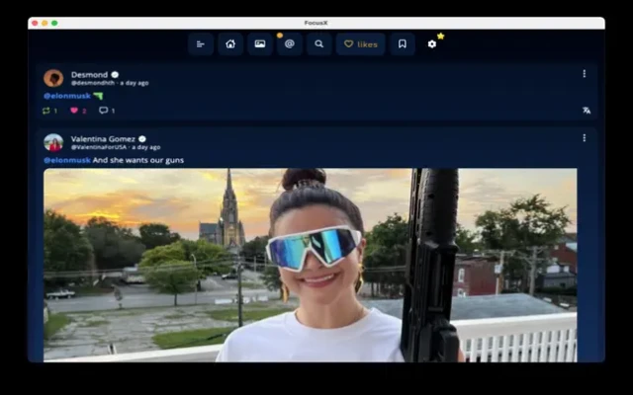The width and height of the screenshot is (633, 395).
Task: Expand more options menu for Valentina Gomez's post
Action: point(584,138)
